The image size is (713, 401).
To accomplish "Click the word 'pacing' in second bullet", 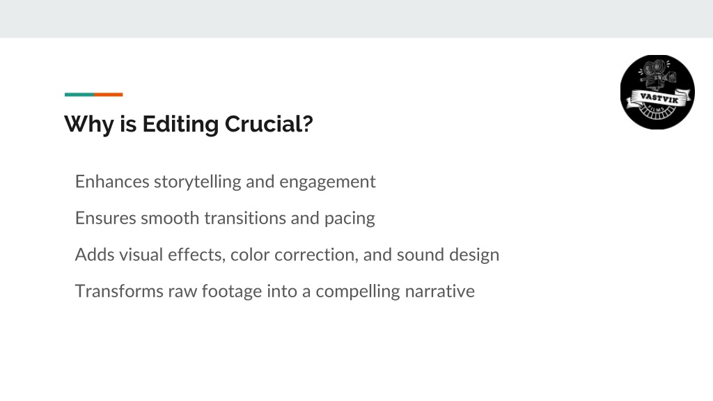I will click(350, 219).
